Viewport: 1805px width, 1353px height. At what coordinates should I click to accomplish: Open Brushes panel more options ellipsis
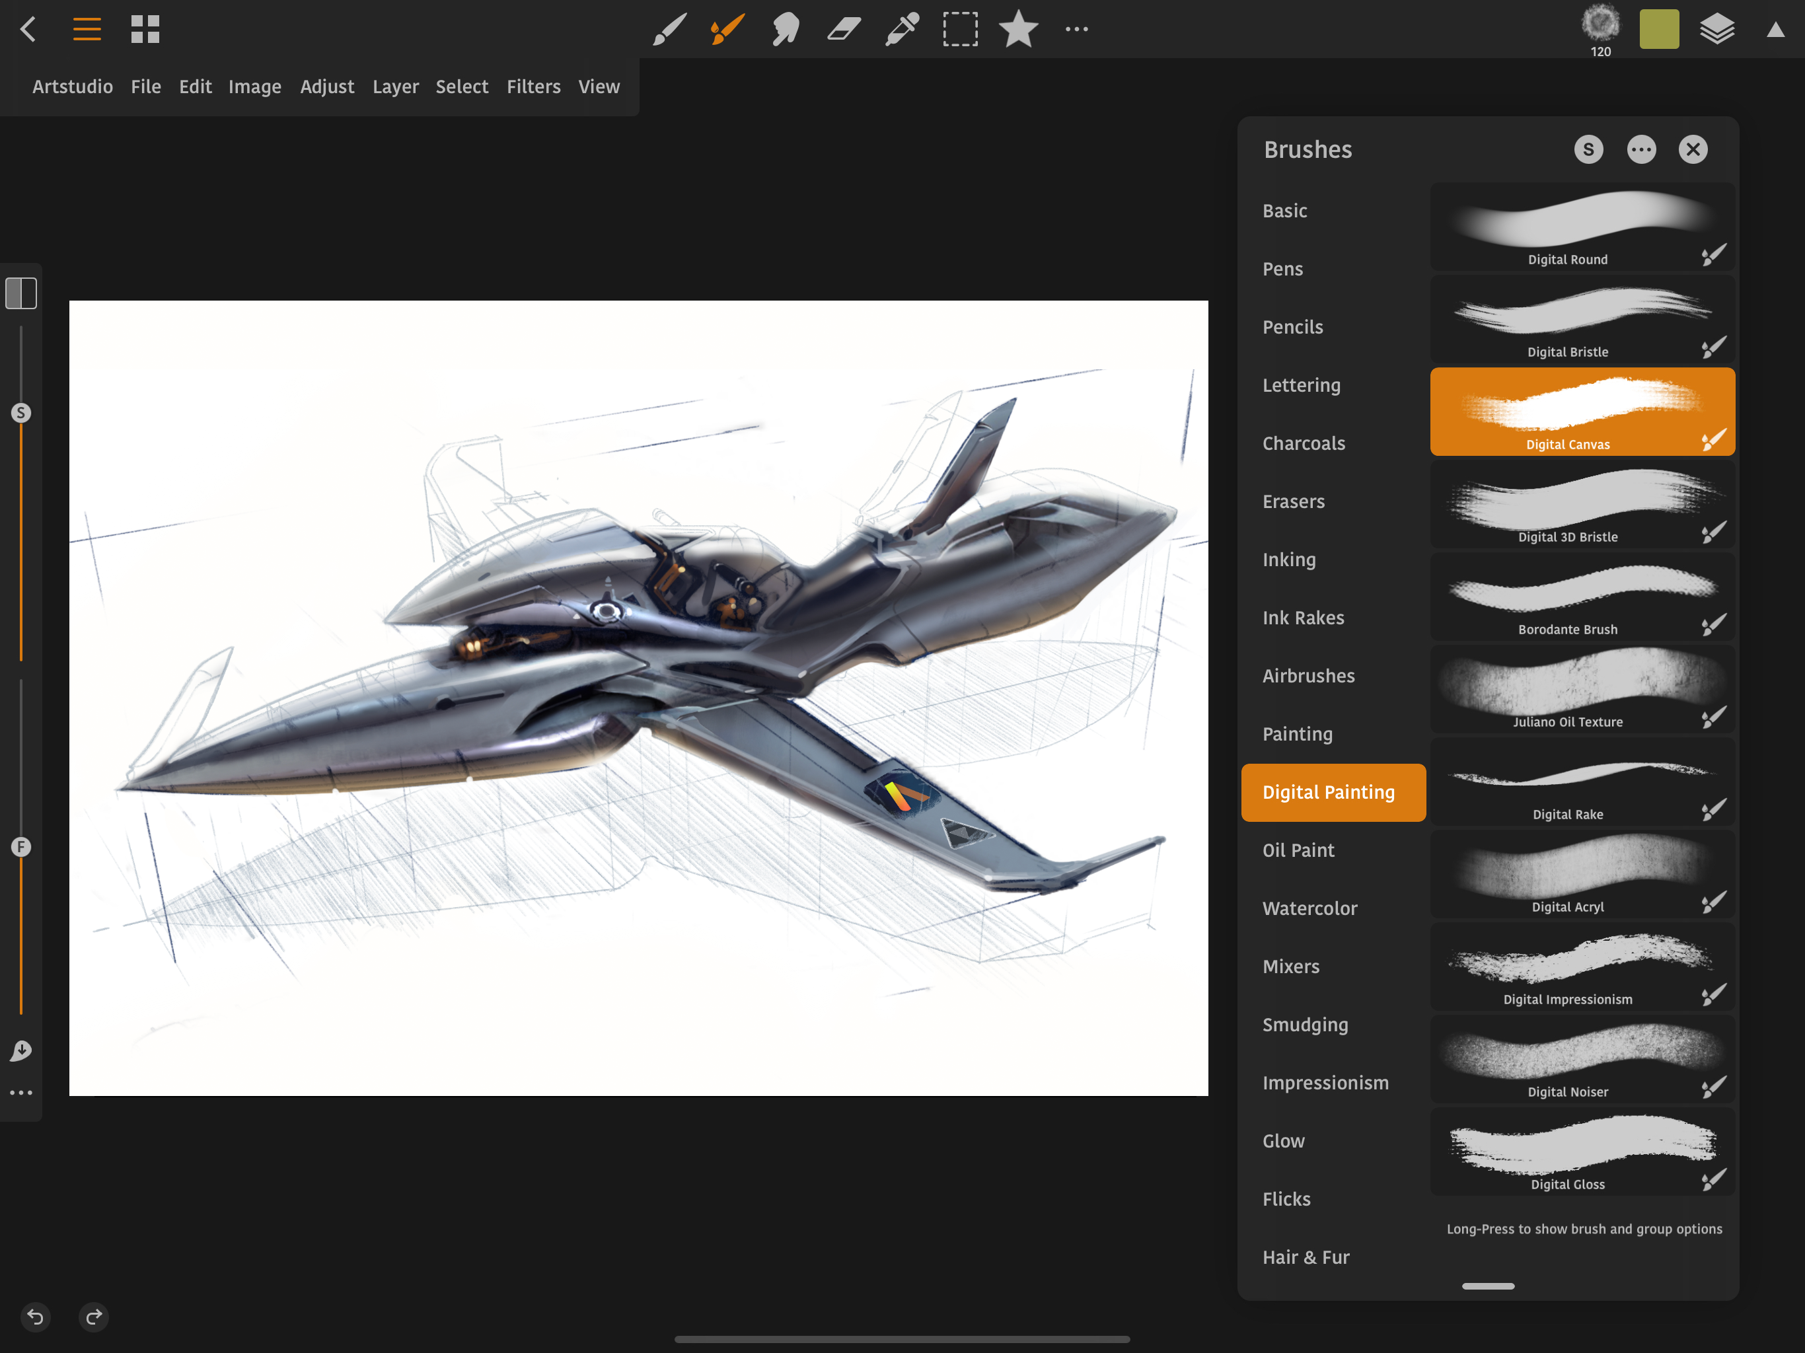pos(1641,149)
